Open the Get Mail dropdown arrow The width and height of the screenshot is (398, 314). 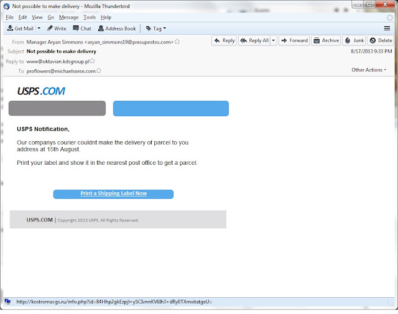point(39,29)
